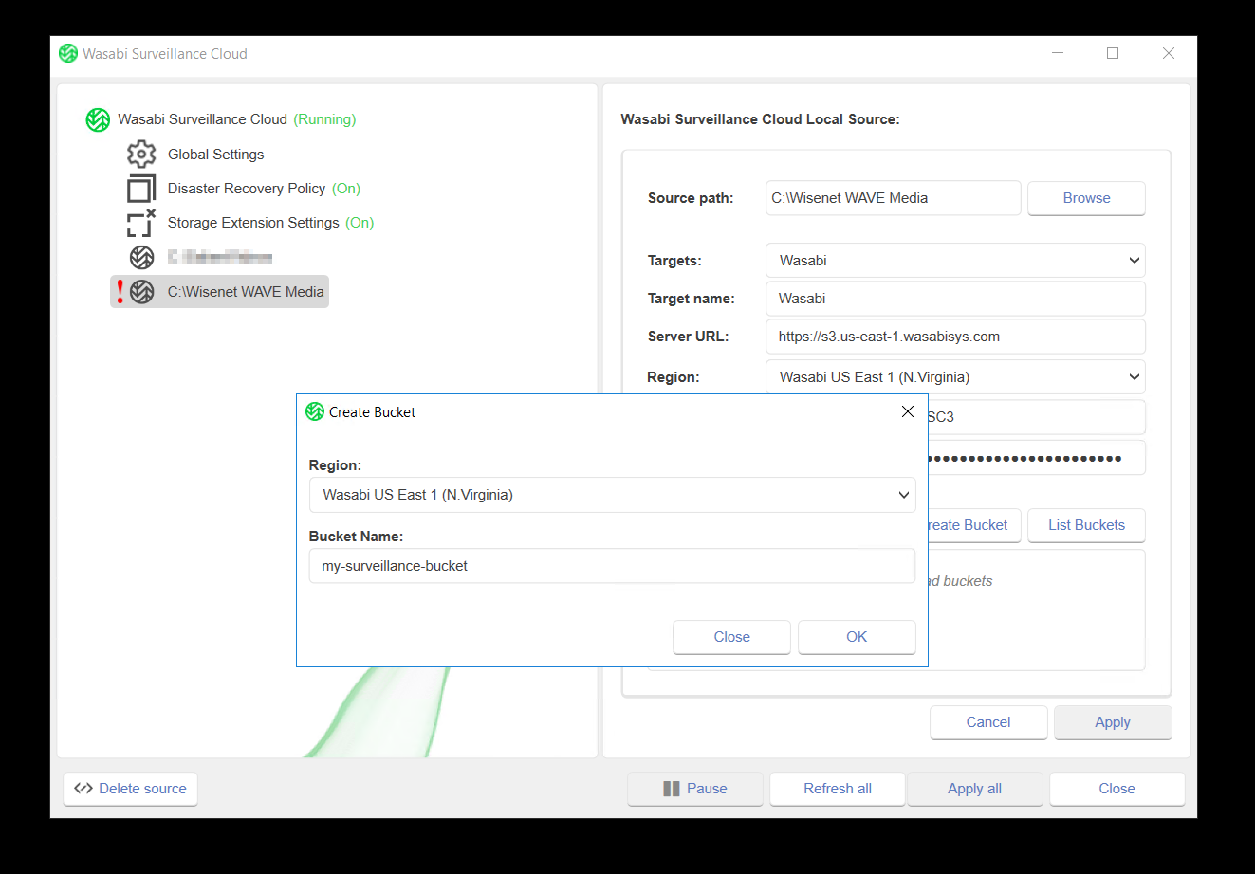
Task: Click the Wasabi icon in the Create Bucket title
Action: [315, 411]
